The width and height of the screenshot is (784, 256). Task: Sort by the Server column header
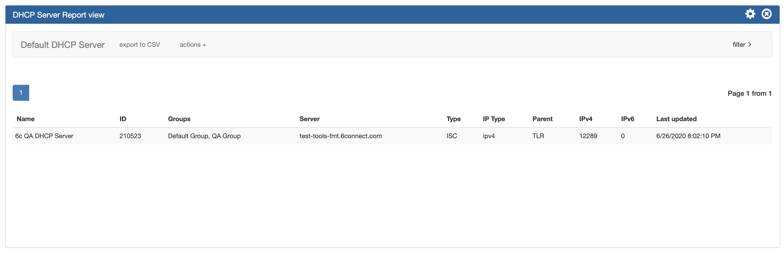tap(309, 119)
